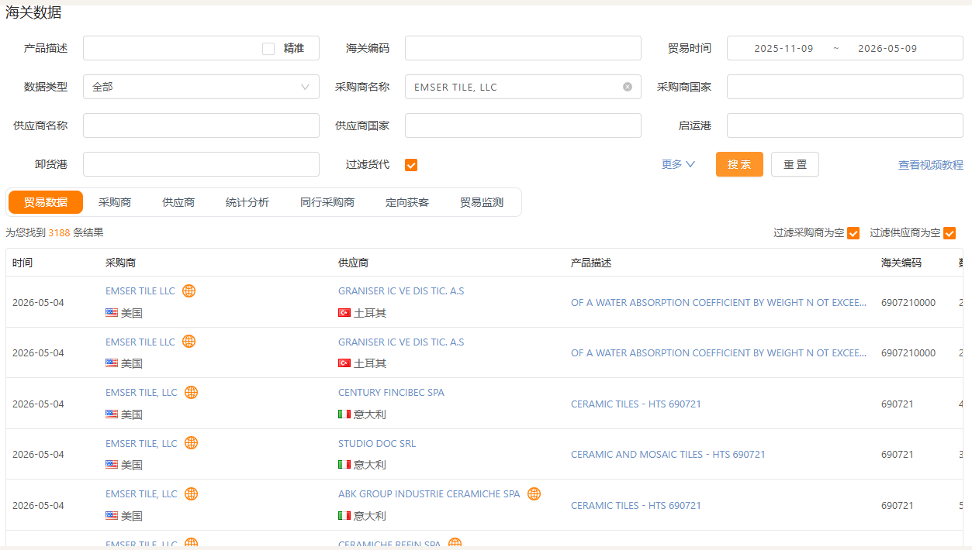
Task: Click the 海关编码 column header
Action: pos(901,263)
